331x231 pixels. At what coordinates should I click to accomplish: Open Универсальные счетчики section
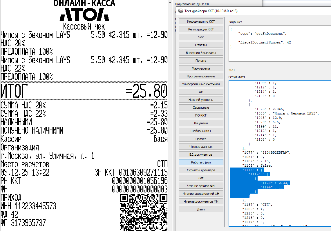click(x=201, y=84)
